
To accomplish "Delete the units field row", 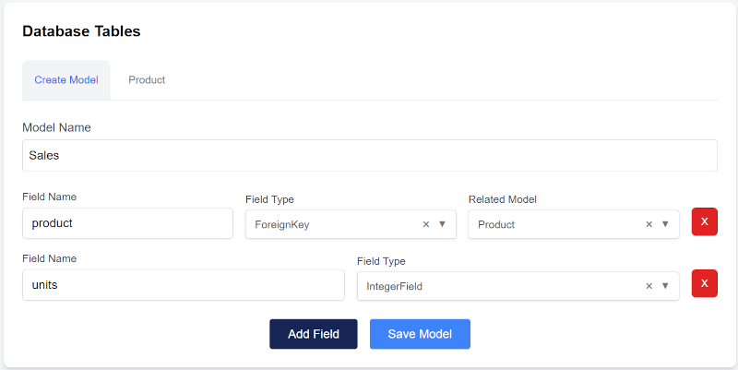I will pyautogui.click(x=704, y=284).
